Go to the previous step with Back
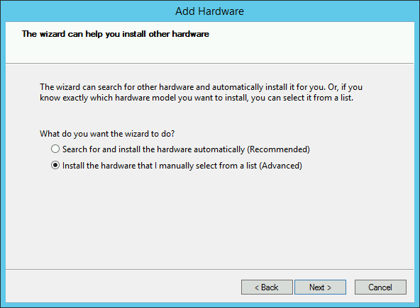This screenshot has height=308, width=420. [267, 287]
